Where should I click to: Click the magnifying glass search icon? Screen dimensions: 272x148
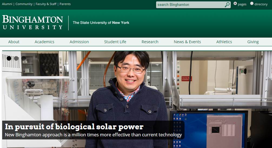(227, 5)
